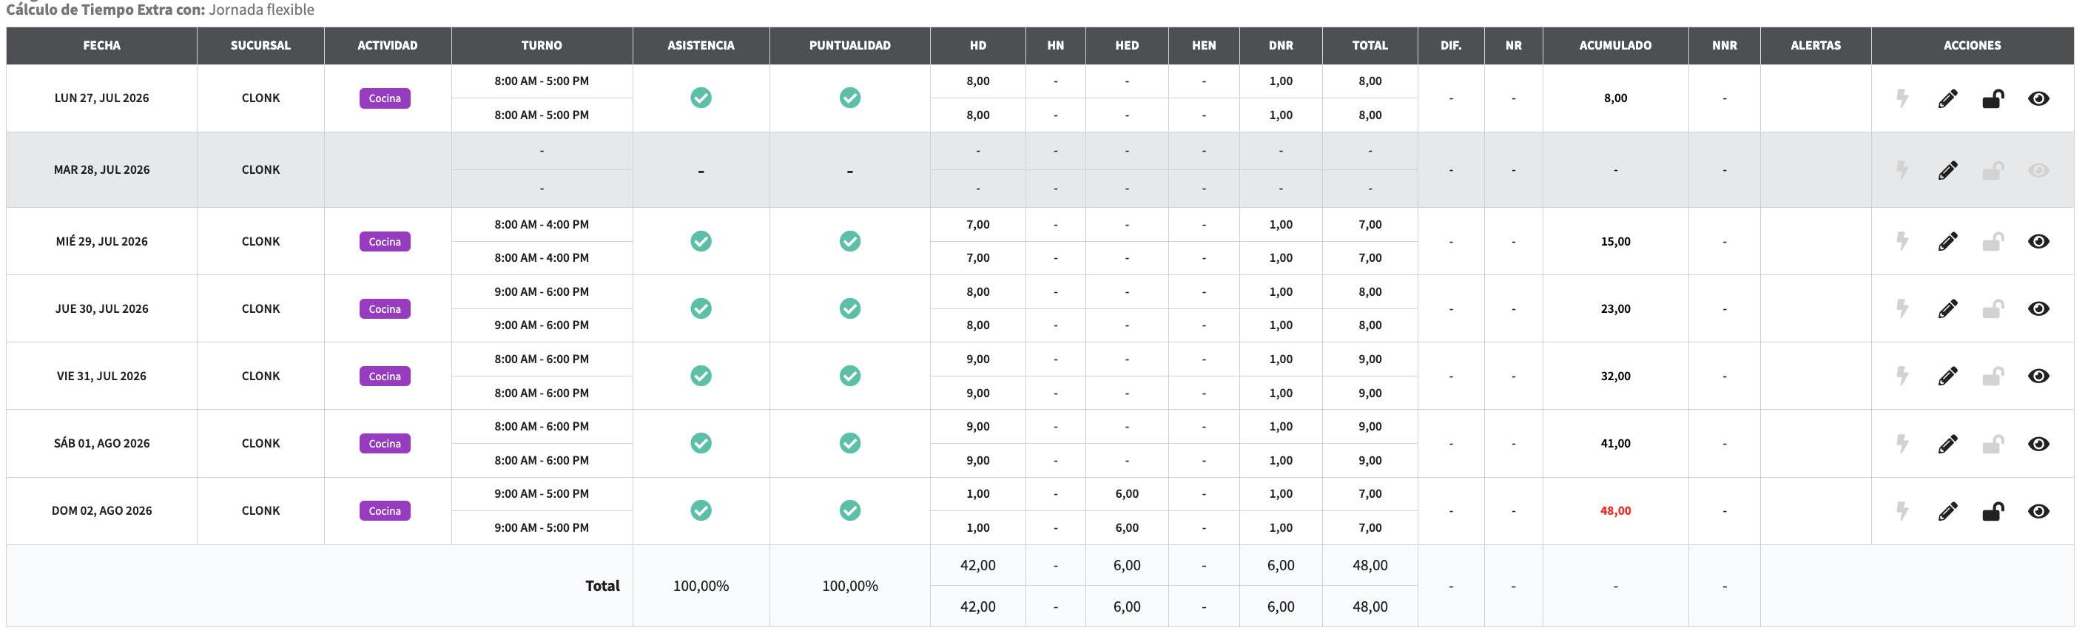Open the pencil editor for VIE 31 row

point(1947,376)
